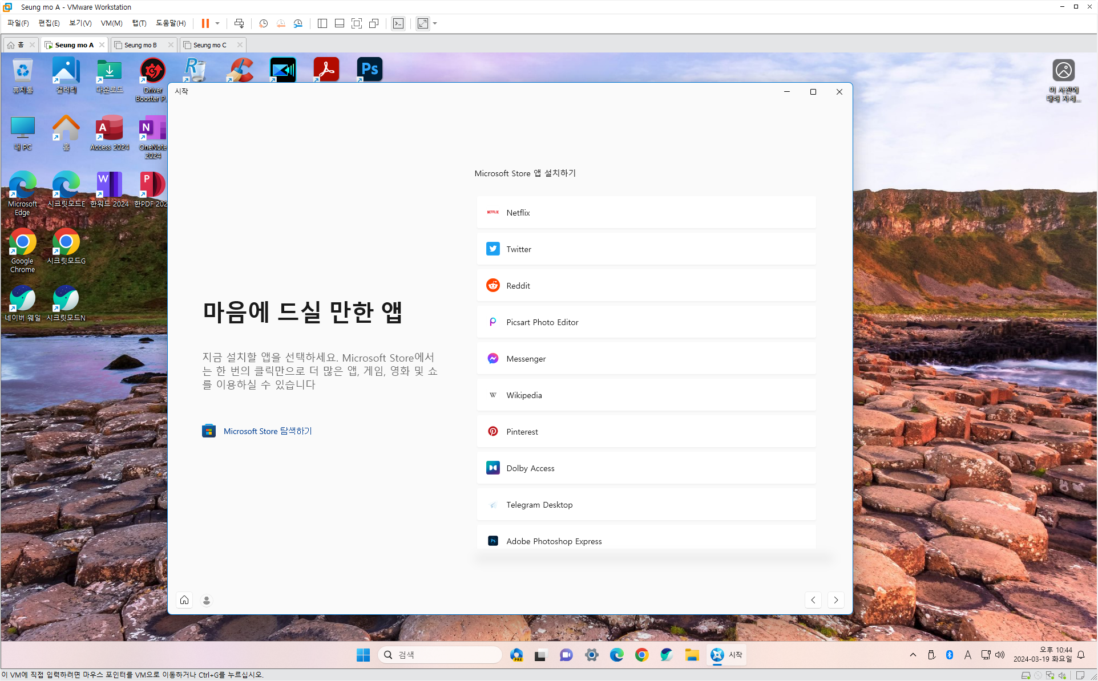Take a VM snapshot
Viewport: 1098px width, 681px height.
[263, 23]
